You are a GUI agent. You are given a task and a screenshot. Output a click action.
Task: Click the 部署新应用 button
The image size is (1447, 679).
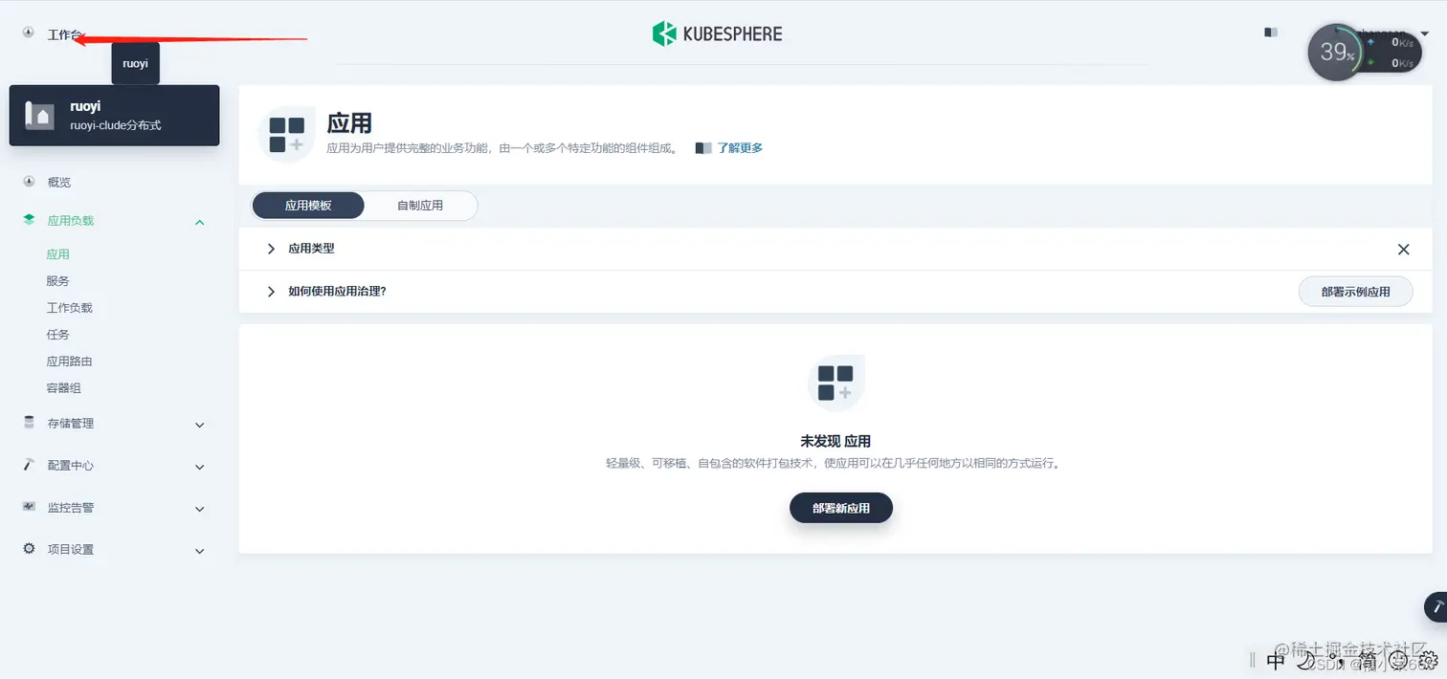[841, 508]
